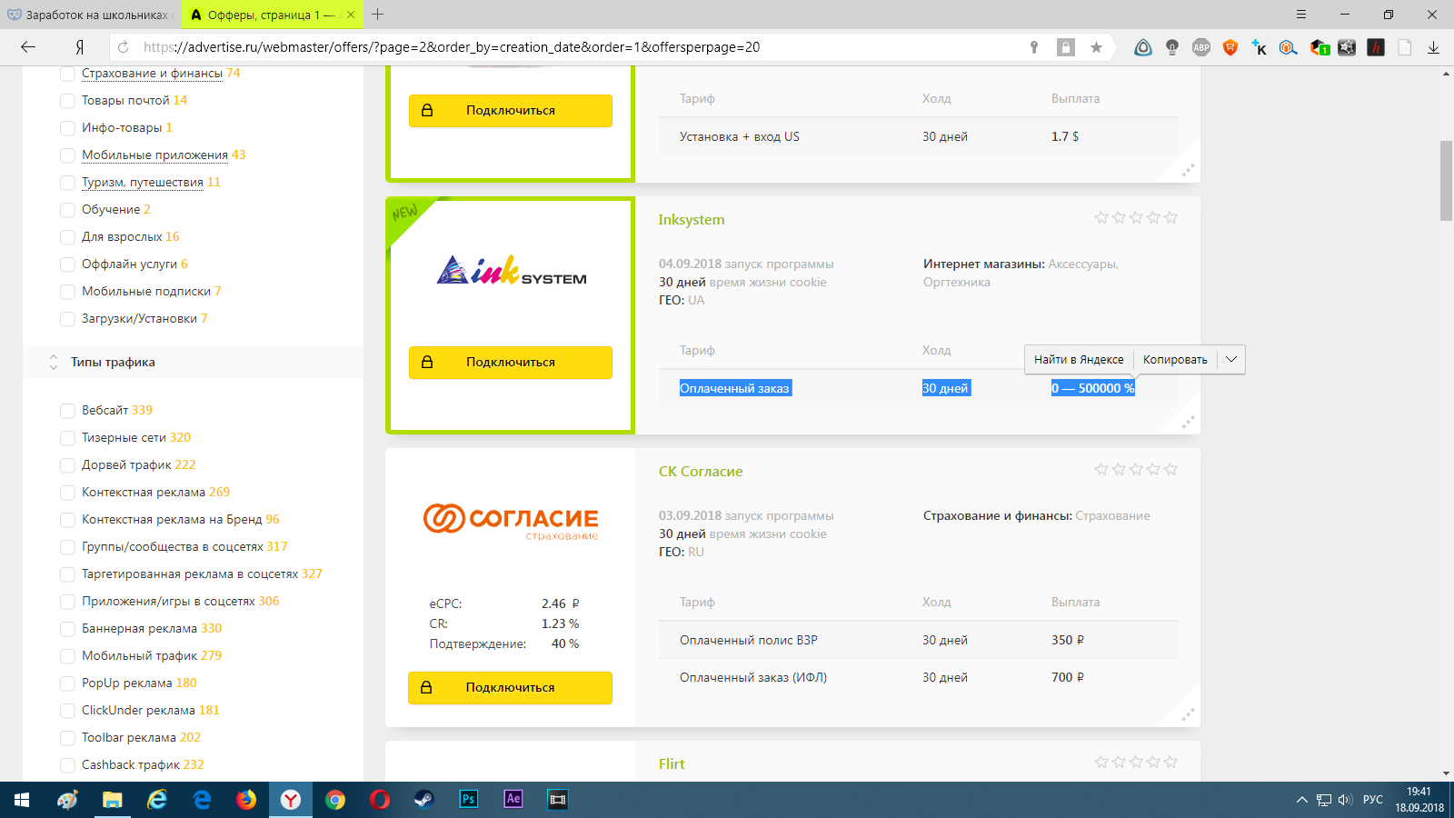
Task: Click the Inksystem logo thumbnail
Action: [511, 270]
